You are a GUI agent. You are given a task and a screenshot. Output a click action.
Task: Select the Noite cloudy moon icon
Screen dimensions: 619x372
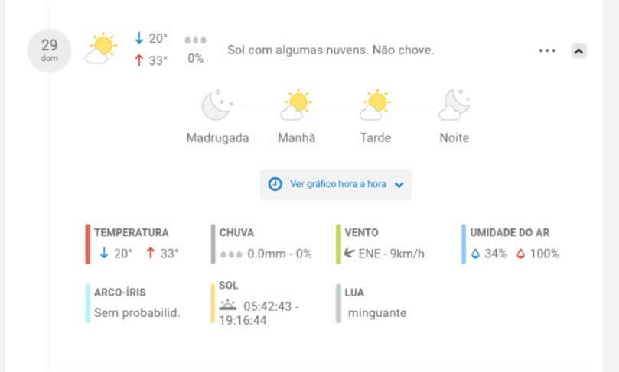tap(454, 105)
